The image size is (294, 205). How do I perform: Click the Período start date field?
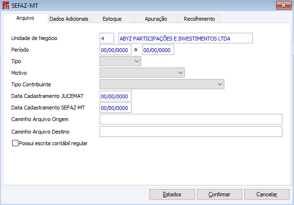pyautogui.click(x=116, y=50)
